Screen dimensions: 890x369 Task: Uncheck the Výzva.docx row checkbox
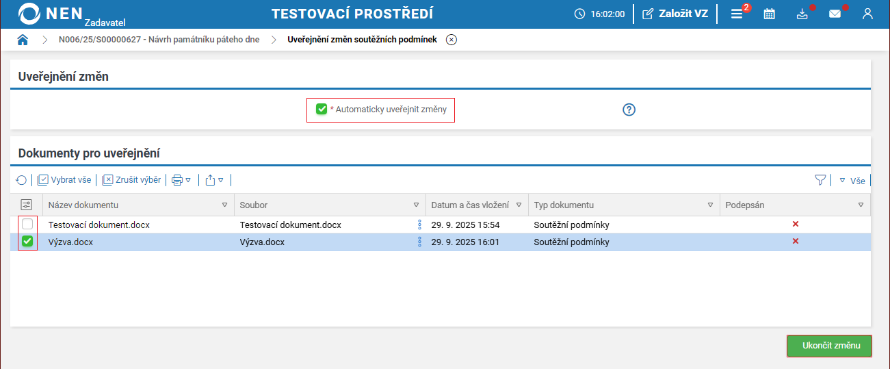27,241
